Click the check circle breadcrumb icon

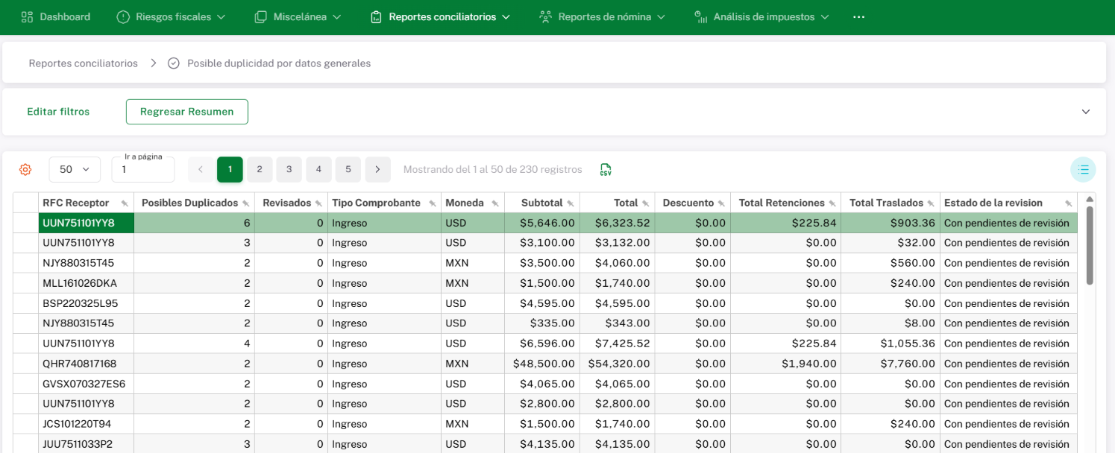(x=174, y=63)
